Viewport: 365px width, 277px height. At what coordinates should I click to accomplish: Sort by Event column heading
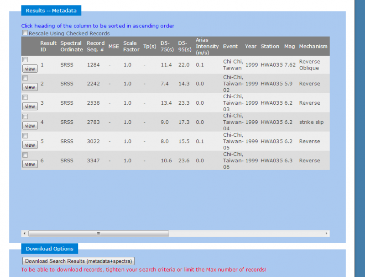(230, 47)
